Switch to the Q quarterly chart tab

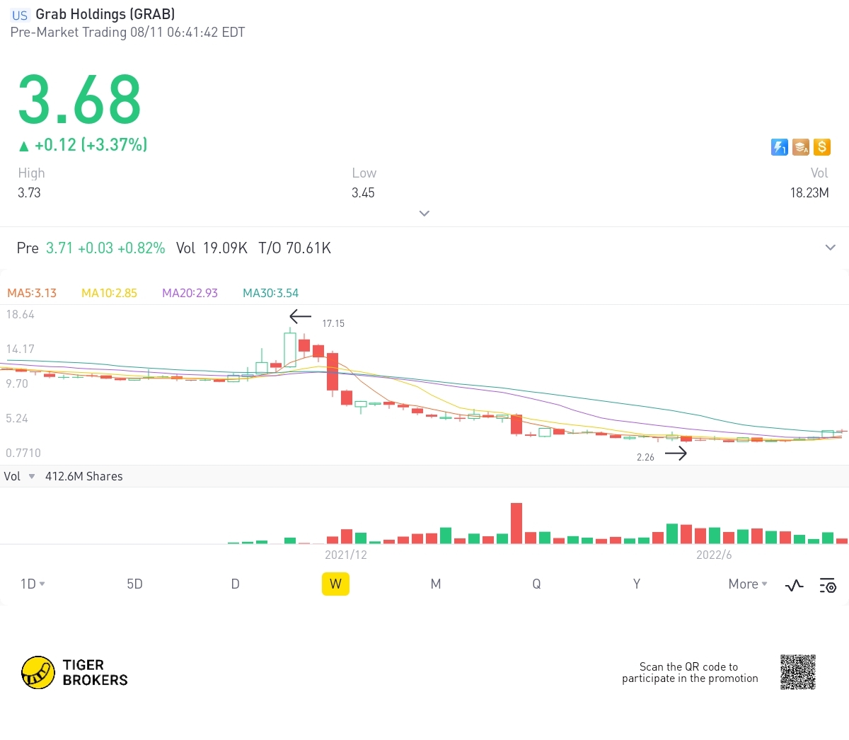tap(536, 584)
